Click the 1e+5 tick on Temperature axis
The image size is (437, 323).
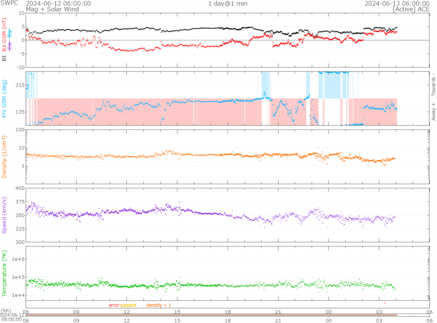(18, 277)
